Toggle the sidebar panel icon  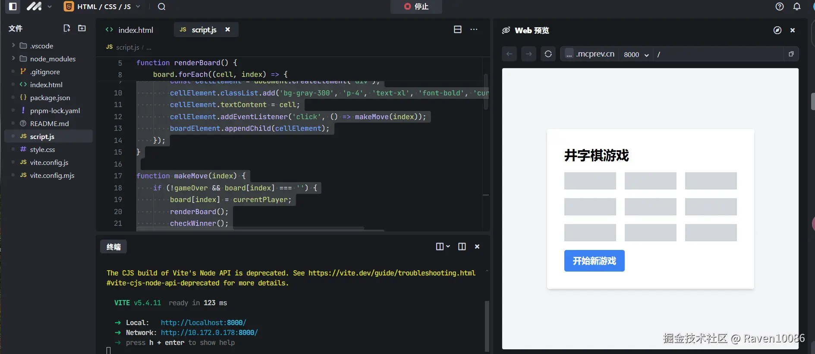13,6
